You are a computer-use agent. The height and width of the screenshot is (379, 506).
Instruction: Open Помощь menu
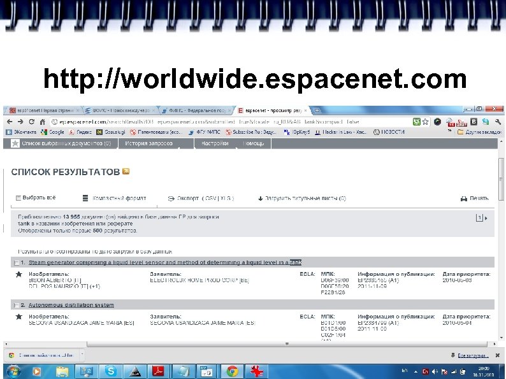(254, 143)
